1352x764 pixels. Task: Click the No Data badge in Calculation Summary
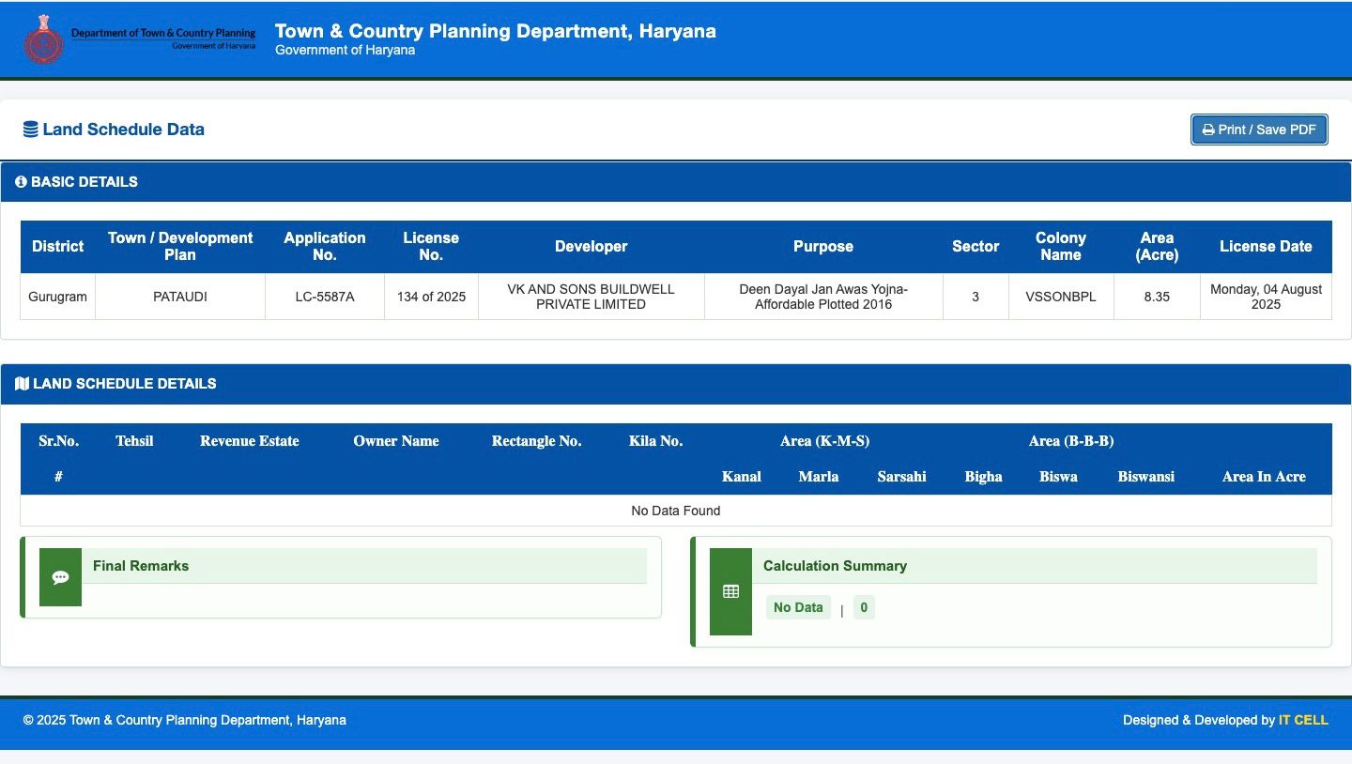(x=798, y=607)
